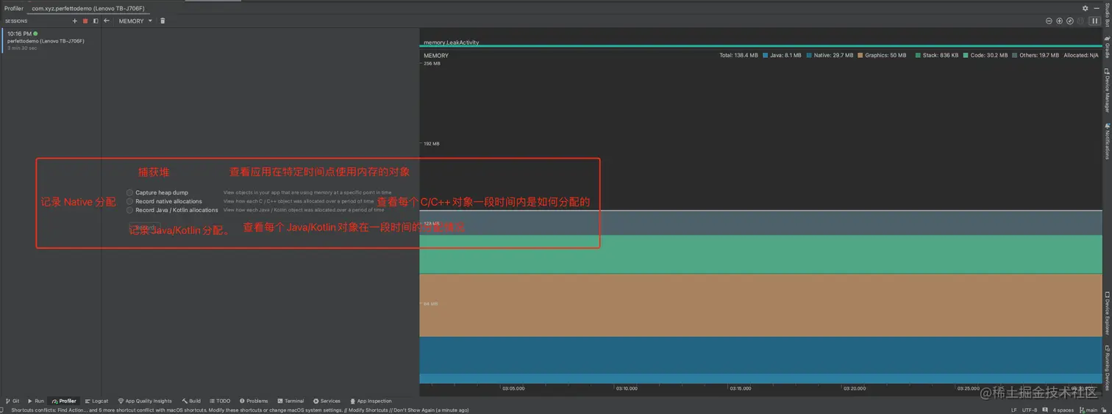Open Notifications side panel
Viewport: 1112px width, 414px height.
(x=1107, y=141)
